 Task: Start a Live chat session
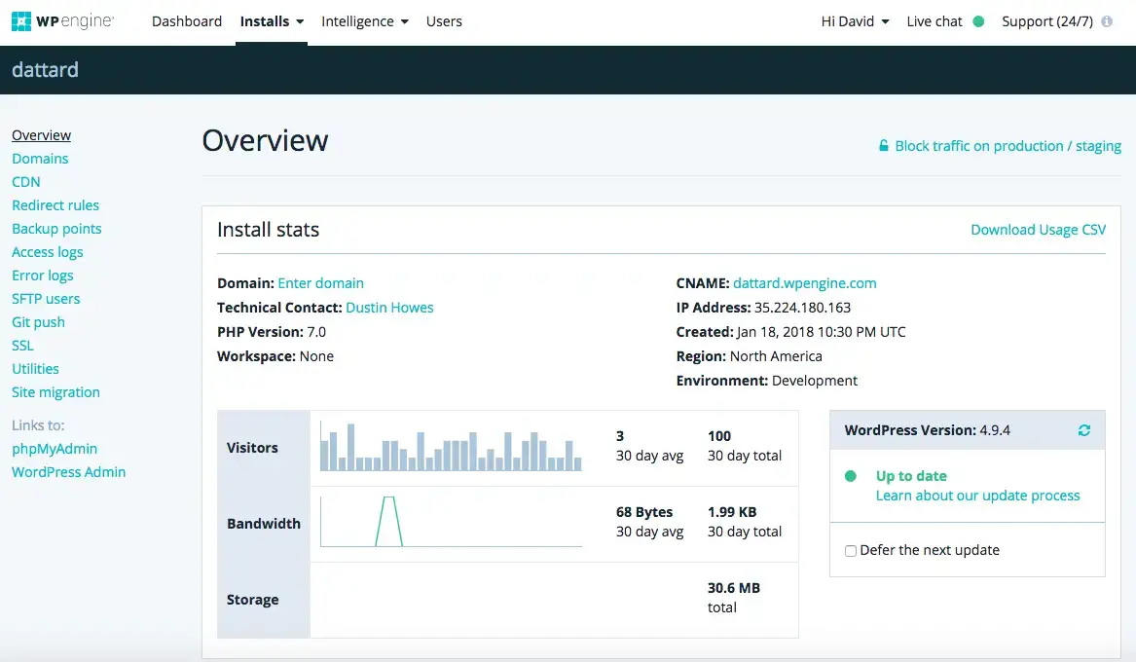[934, 21]
